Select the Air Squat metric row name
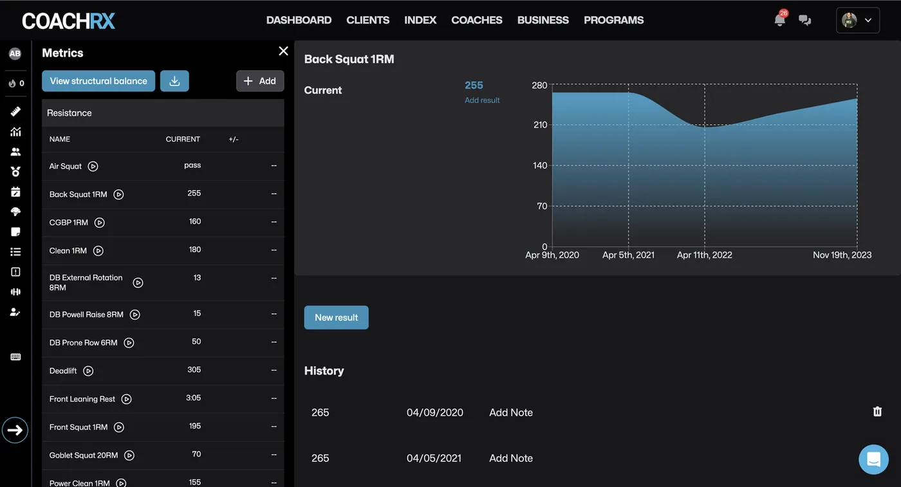This screenshot has height=487, width=901. 66,166
